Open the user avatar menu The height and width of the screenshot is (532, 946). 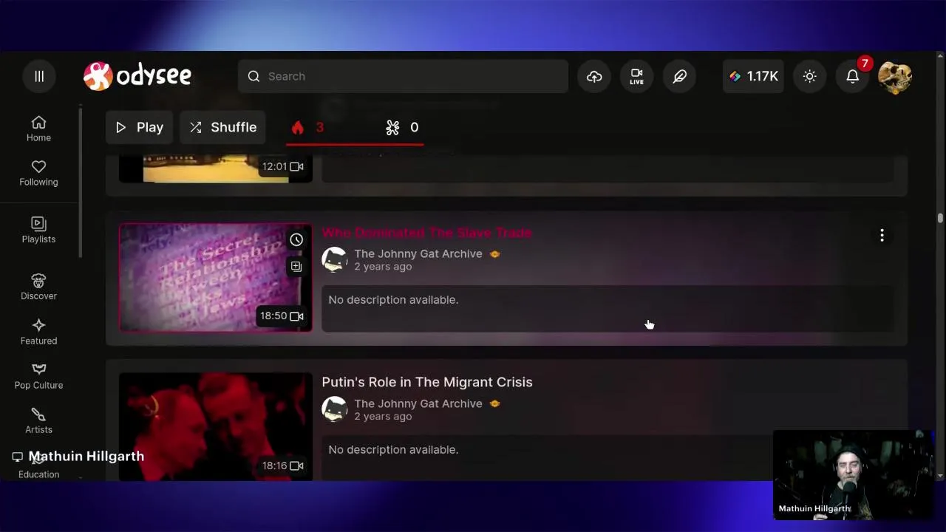coord(895,76)
